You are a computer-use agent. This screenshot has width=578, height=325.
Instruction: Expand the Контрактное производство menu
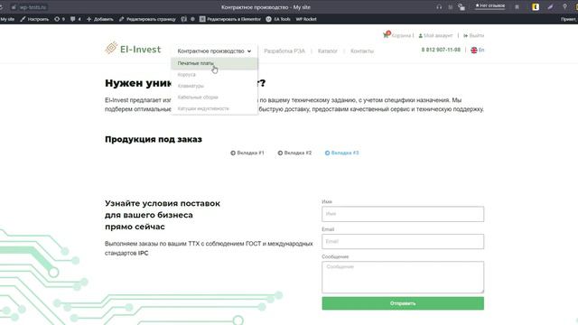[x=214, y=51]
